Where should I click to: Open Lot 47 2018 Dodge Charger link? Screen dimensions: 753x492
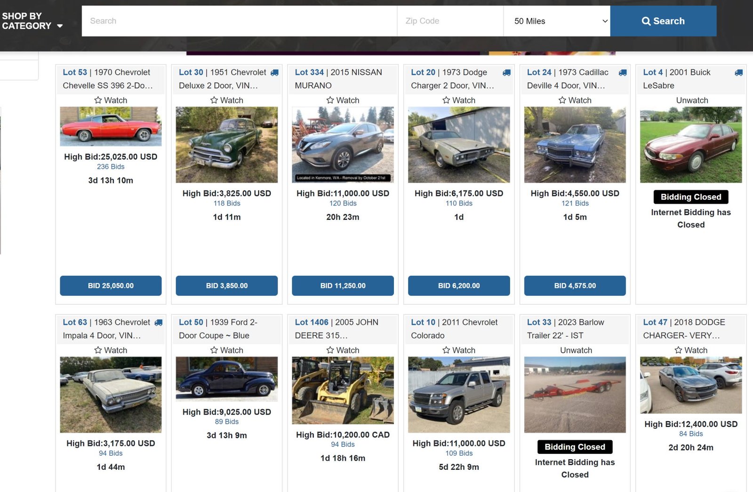(x=684, y=329)
